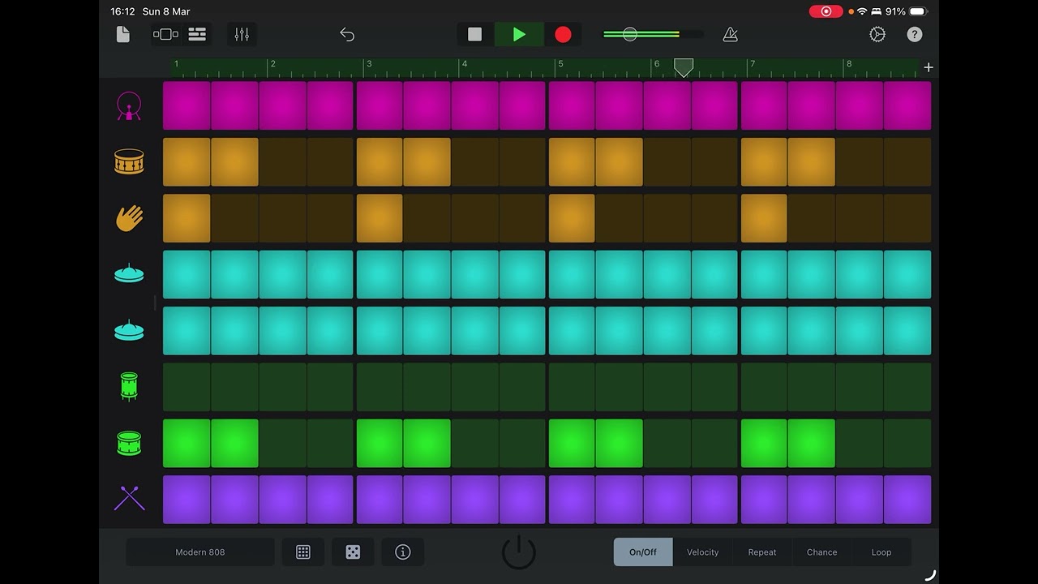Jump to bar 8 on the ruler
Viewport: 1038px width, 584px height.
(849, 64)
